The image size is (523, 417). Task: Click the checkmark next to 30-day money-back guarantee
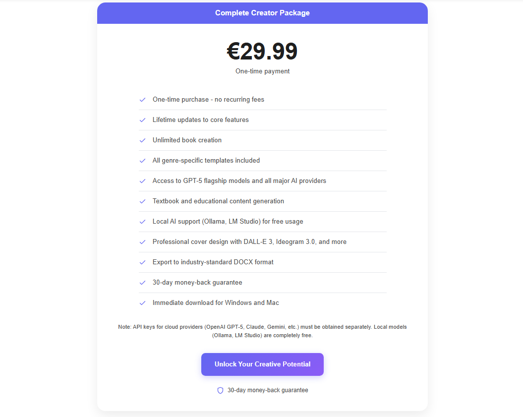[x=143, y=283]
